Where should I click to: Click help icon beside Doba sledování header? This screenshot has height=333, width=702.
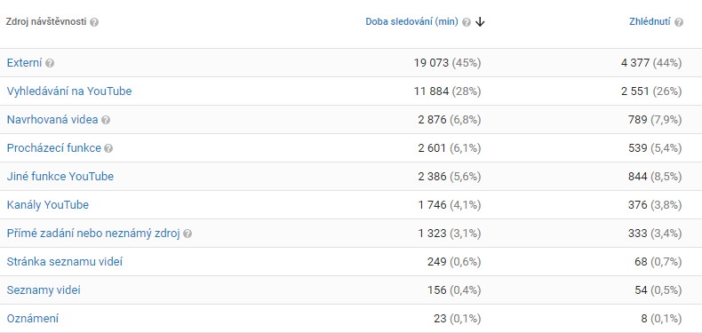pyautogui.click(x=467, y=22)
